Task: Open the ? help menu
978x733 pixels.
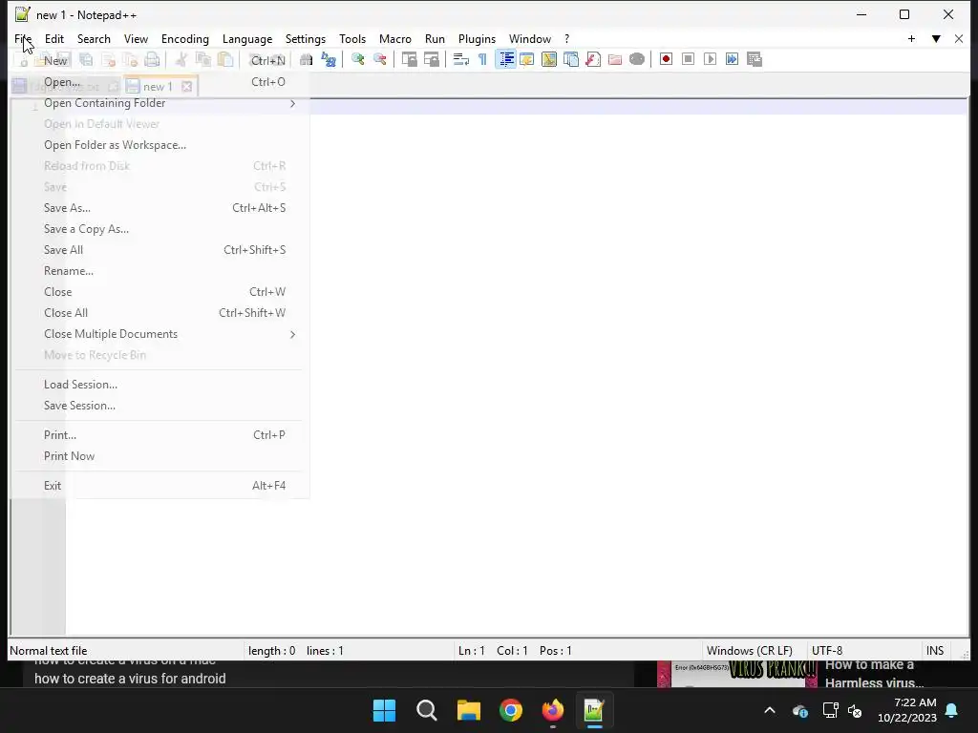Action: 567,38
